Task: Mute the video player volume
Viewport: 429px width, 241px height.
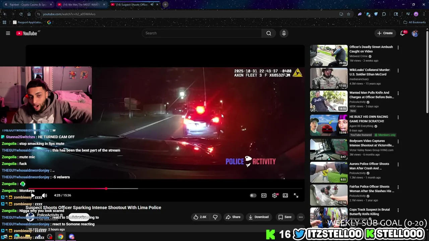Action: [x=44, y=195]
